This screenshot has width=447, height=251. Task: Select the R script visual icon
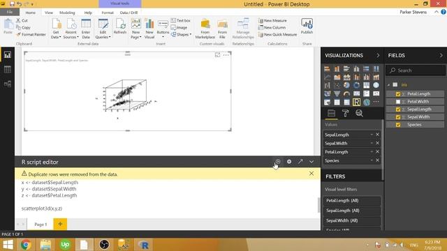pyautogui.click(x=356, y=102)
